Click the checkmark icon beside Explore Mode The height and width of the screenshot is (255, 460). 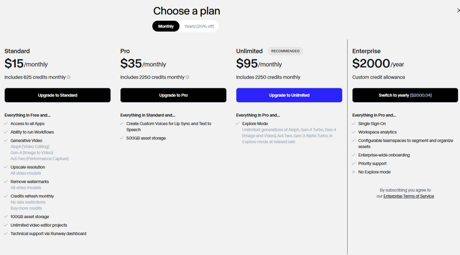[238, 124]
